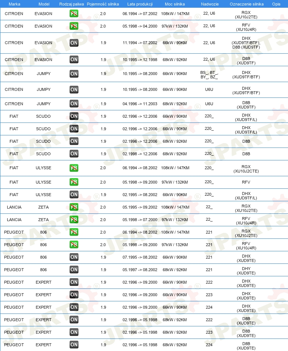The width and height of the screenshot is (288, 351).
Task: Click the Oznaczenie silnika column header
Action: [246, 4]
